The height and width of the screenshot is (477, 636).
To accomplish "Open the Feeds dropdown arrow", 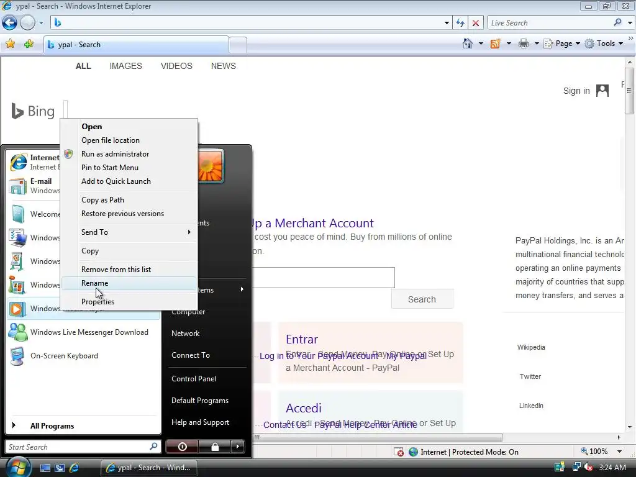I will point(509,43).
